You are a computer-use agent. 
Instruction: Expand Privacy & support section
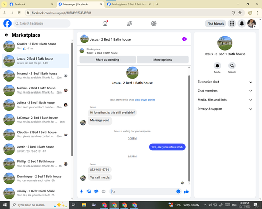(x=225, y=109)
